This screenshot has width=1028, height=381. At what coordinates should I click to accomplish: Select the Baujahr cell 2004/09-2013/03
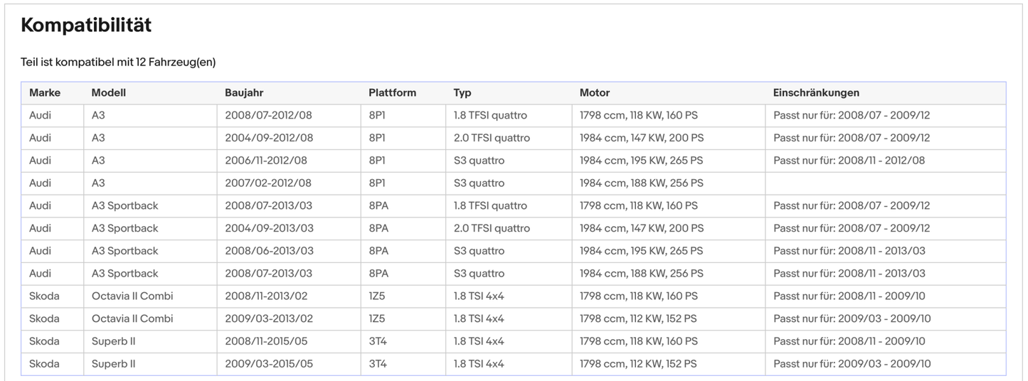point(269,228)
